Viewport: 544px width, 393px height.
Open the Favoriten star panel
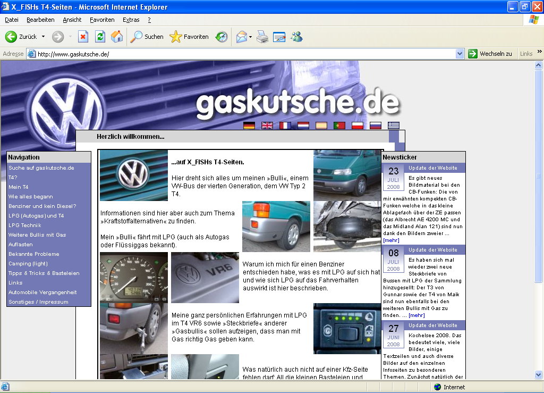pos(189,37)
